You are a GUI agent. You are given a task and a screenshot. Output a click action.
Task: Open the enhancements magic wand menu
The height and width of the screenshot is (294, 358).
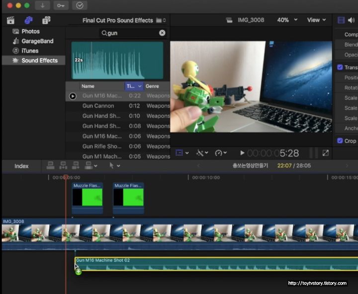202,153
